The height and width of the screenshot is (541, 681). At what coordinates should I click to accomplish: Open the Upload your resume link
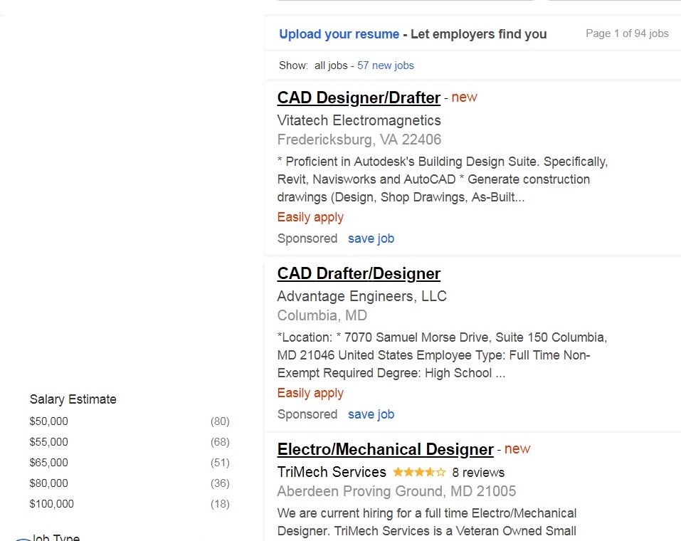tap(339, 34)
